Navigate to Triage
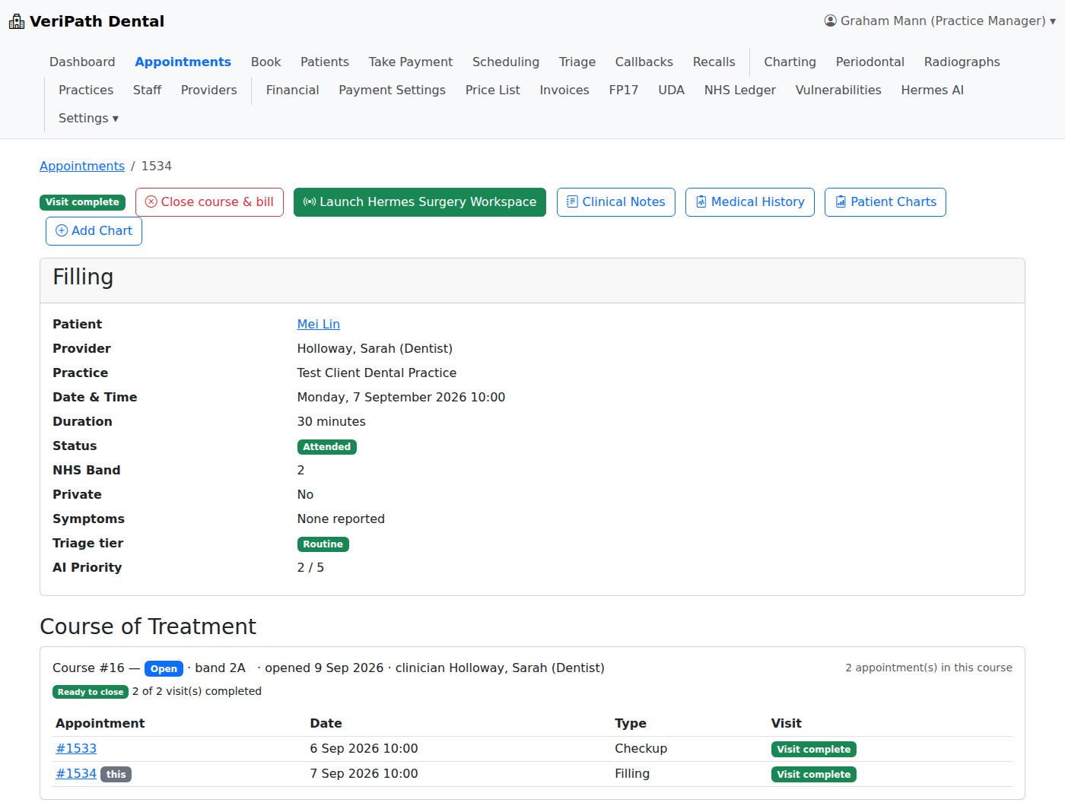The height and width of the screenshot is (812, 1065). pos(577,62)
